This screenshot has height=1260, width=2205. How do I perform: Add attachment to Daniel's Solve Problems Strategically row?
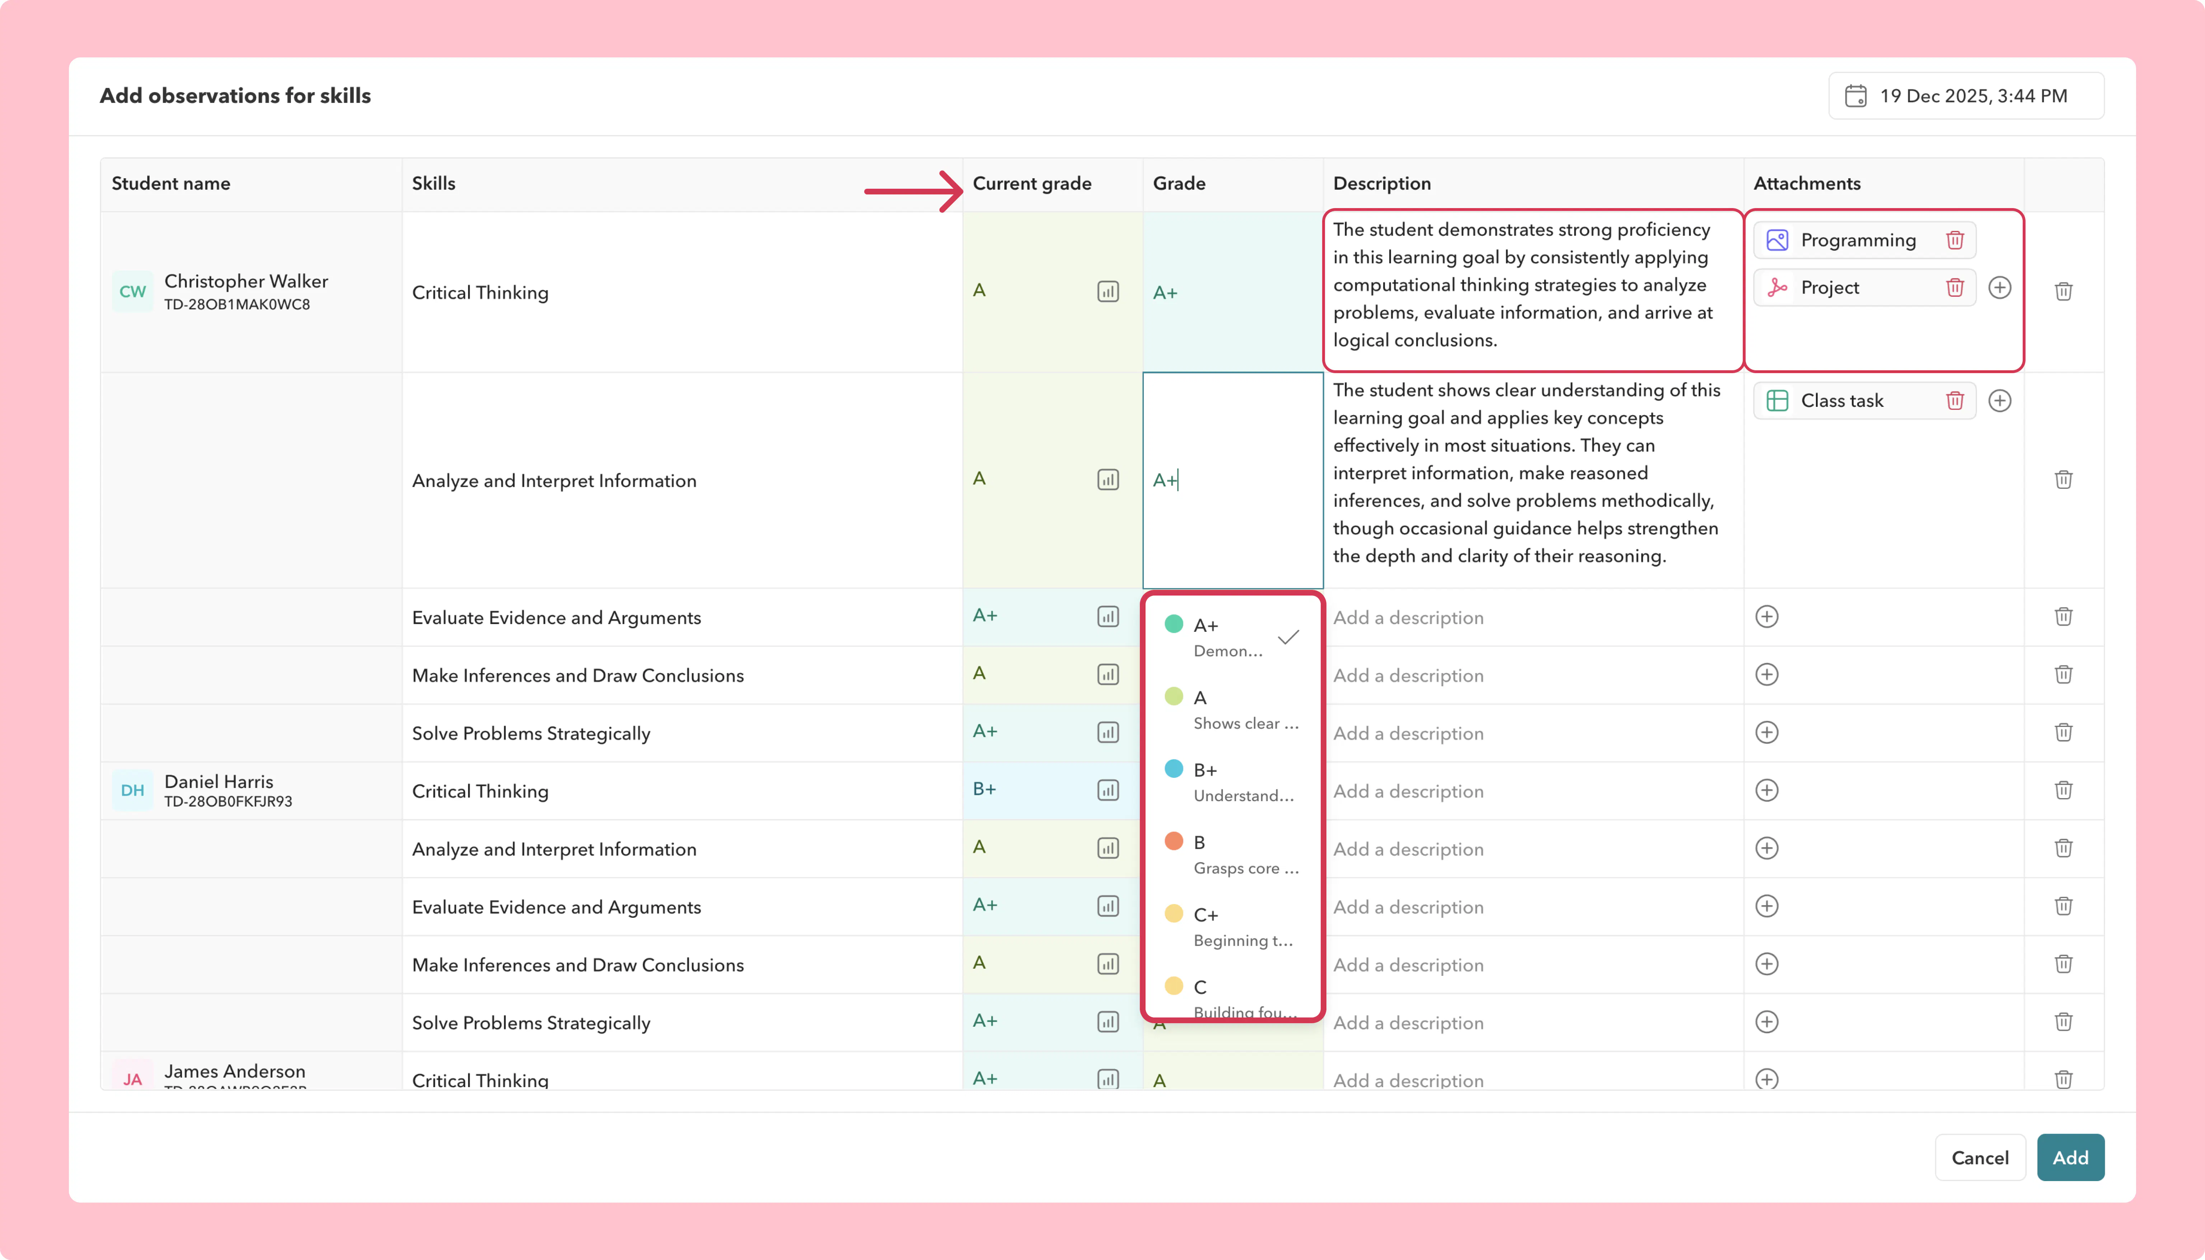(1767, 1022)
